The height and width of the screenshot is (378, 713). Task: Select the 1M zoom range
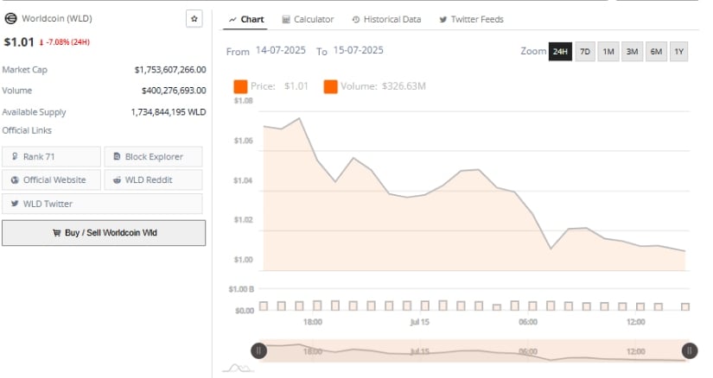(x=608, y=52)
